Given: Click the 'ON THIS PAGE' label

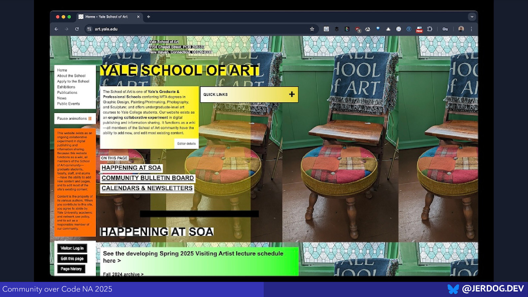Looking at the screenshot, I should pos(114,158).
